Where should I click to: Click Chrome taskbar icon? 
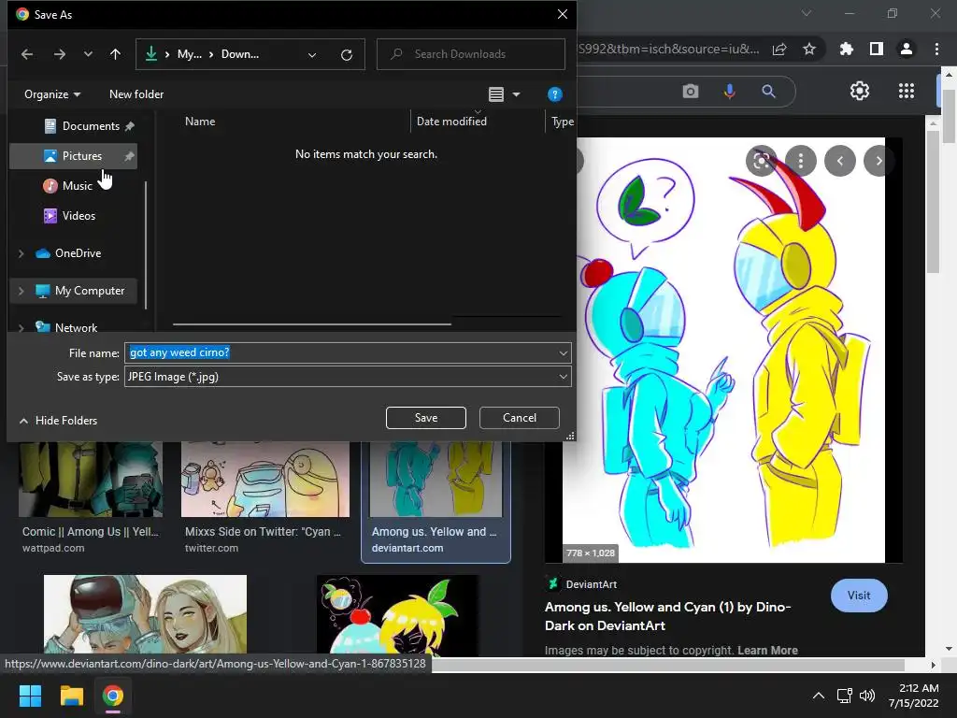pos(113,696)
